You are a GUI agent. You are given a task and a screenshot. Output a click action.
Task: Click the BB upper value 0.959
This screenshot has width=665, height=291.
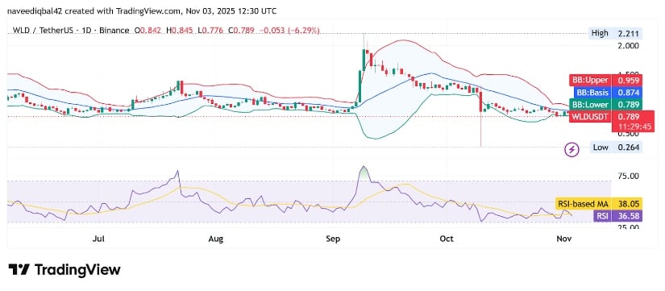tap(627, 80)
